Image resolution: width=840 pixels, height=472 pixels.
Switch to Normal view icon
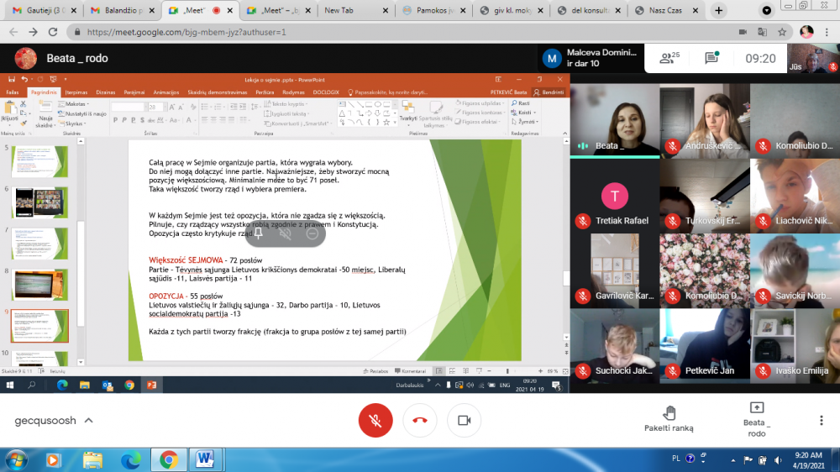tap(439, 370)
